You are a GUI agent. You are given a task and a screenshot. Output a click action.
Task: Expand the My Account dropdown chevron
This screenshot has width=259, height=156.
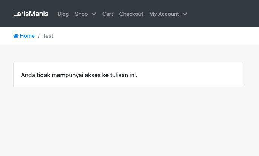(x=185, y=14)
